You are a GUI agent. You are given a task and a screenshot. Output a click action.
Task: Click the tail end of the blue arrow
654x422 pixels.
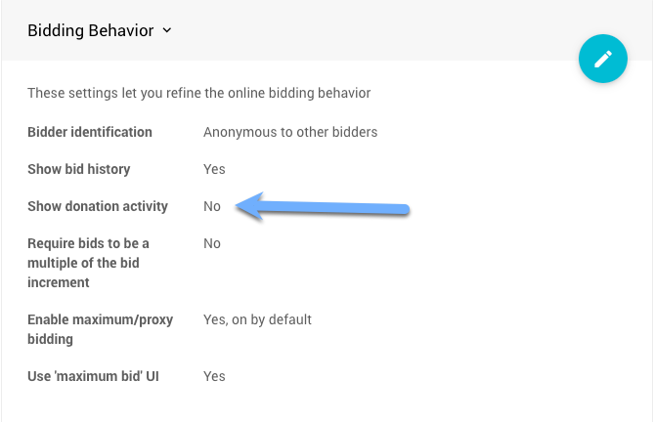pyautogui.click(x=403, y=208)
